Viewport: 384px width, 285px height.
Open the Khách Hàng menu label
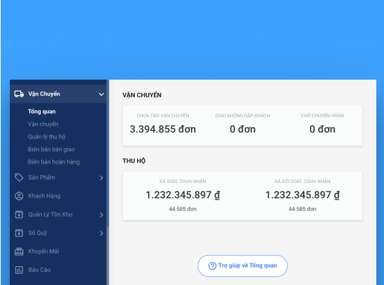44,196
